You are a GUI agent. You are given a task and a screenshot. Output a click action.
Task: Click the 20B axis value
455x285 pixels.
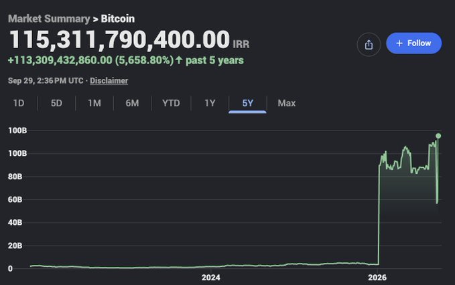click(15, 246)
